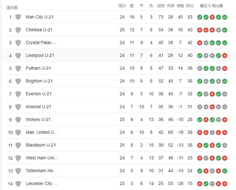Click the Man City U-21 club crest

[x=18, y=17]
